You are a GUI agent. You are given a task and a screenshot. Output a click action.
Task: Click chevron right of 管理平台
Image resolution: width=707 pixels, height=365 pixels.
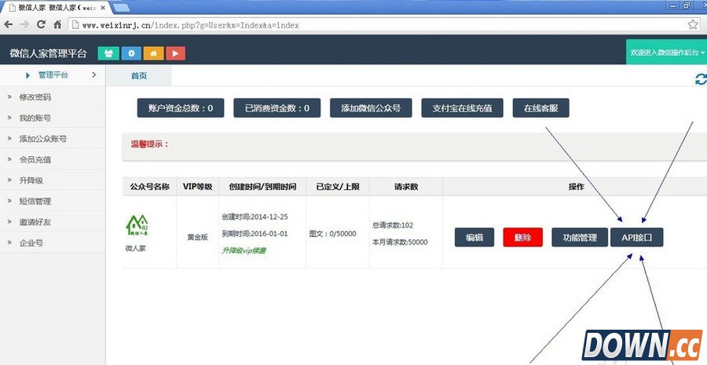(x=93, y=75)
